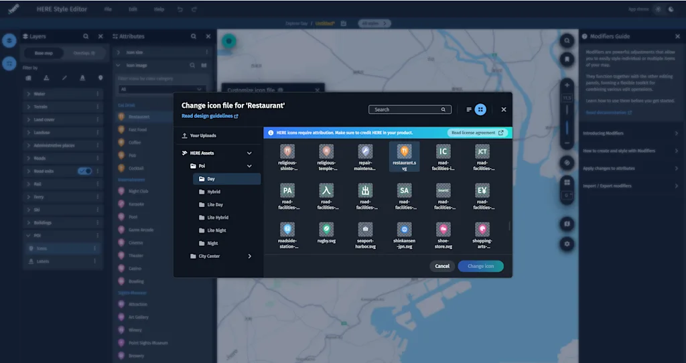Zoom in with the plus button
The height and width of the screenshot is (363, 686).
point(567,85)
